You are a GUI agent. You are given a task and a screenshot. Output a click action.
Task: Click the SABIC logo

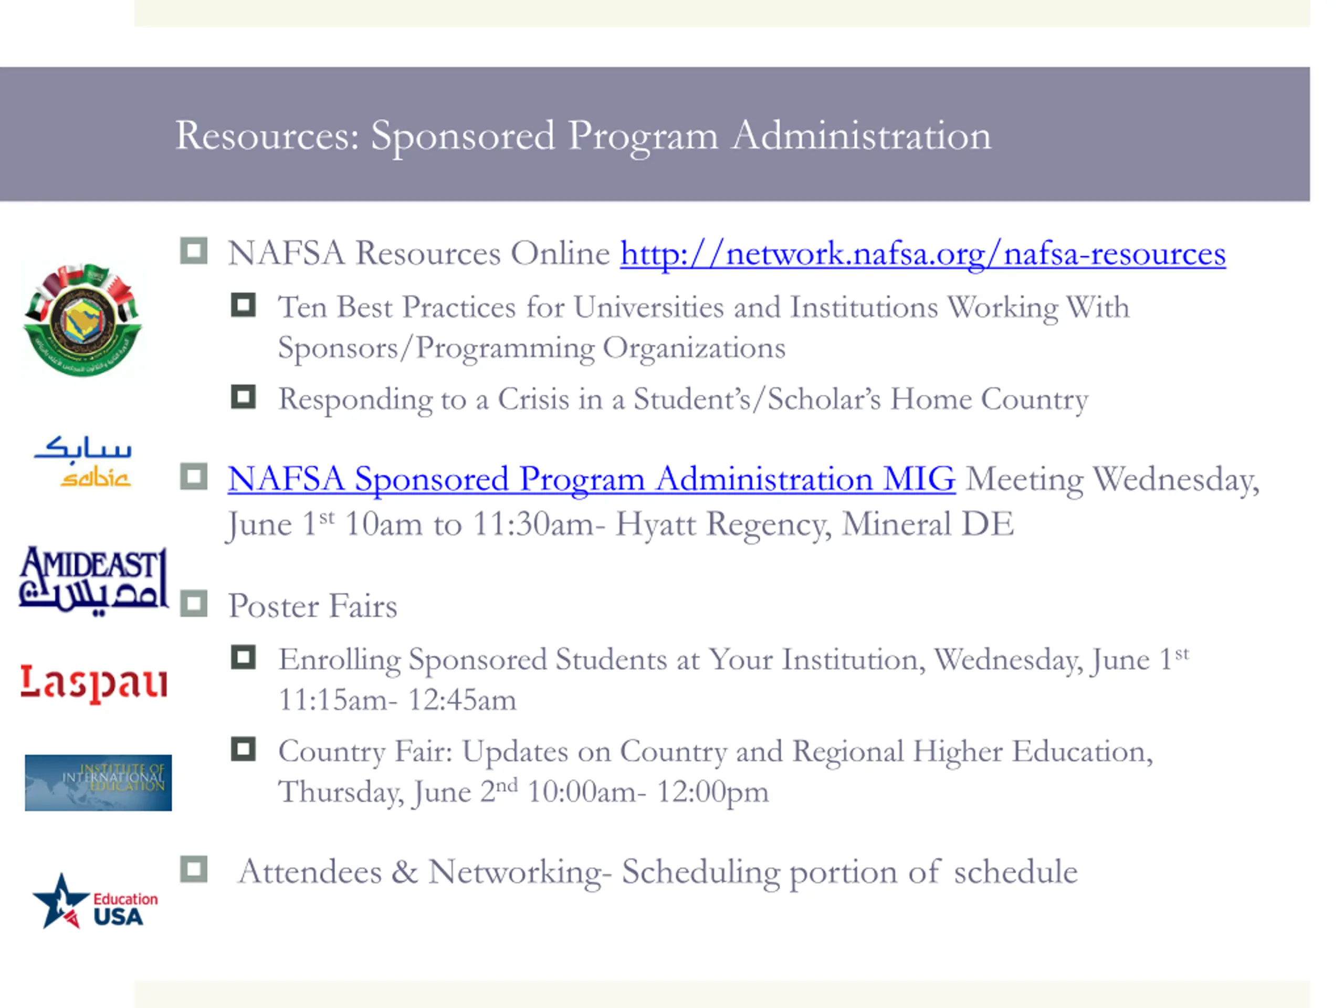(x=82, y=461)
